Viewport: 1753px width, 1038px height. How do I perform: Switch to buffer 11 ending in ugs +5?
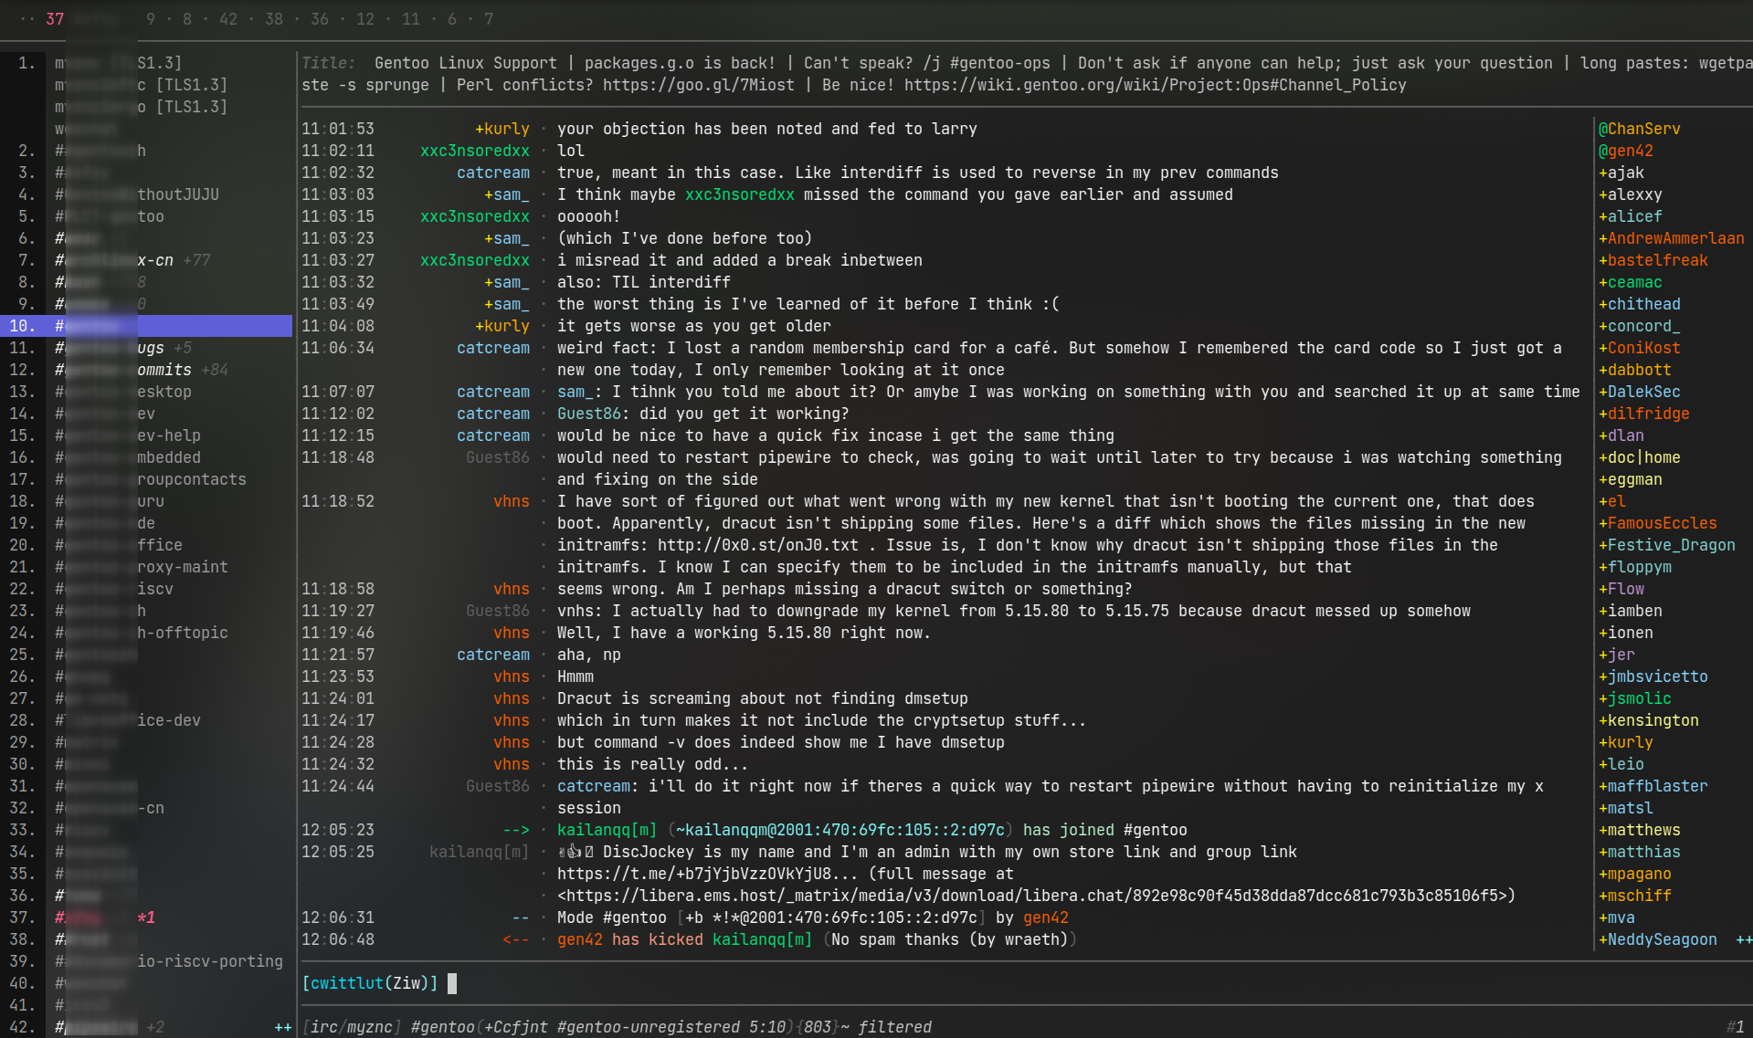[x=146, y=348]
